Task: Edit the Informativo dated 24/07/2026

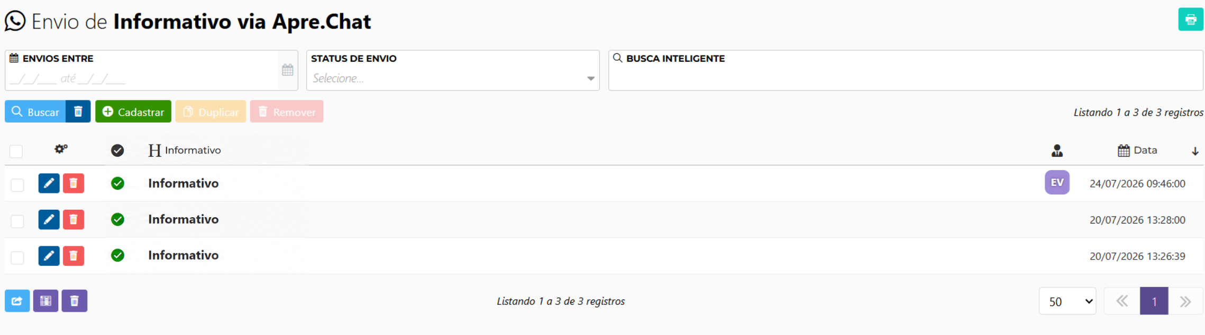Action: [x=49, y=183]
